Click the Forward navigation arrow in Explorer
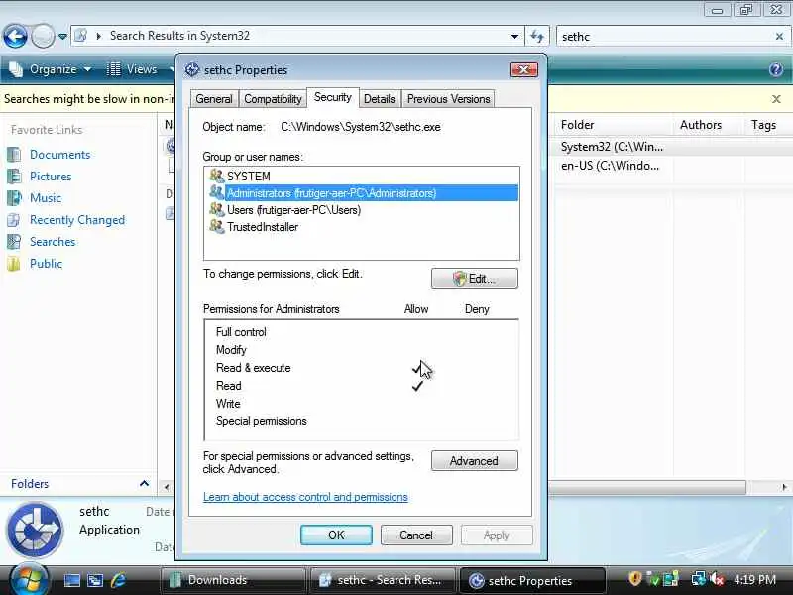This screenshot has height=595, width=793. point(43,36)
